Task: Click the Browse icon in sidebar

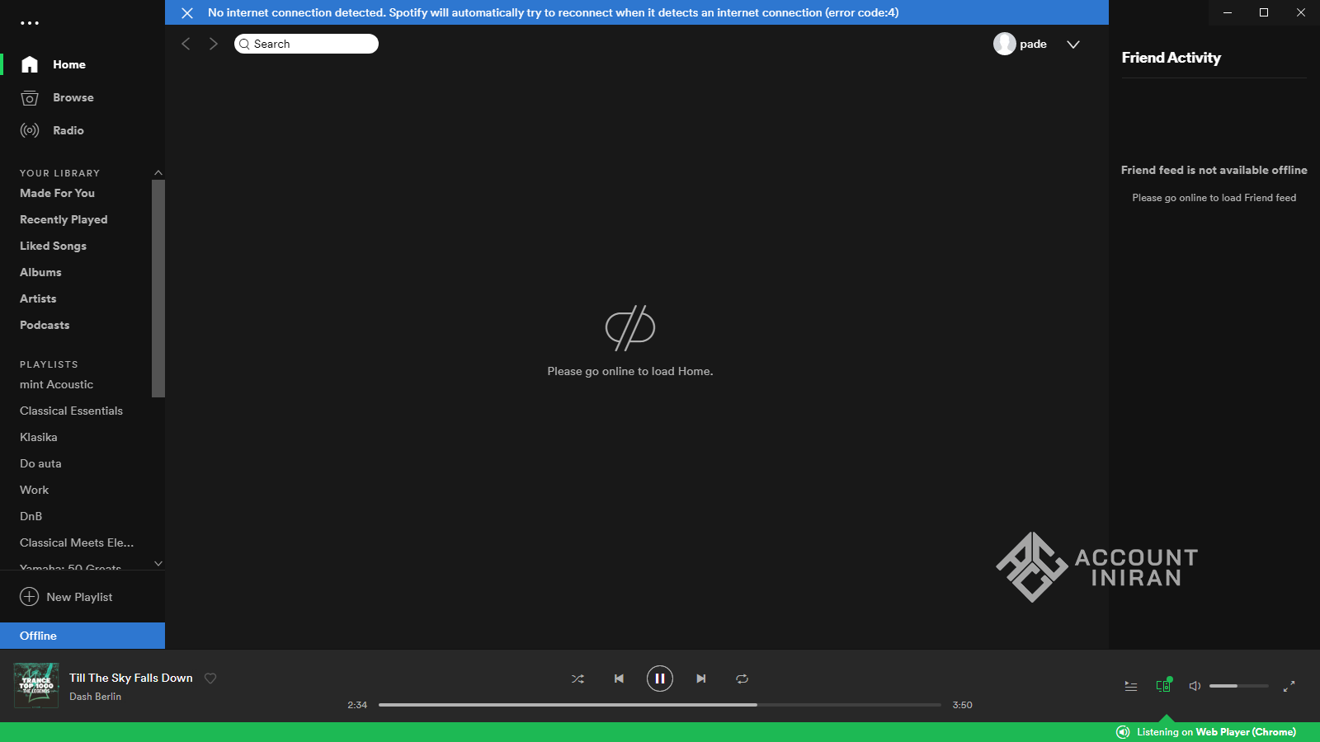Action: [x=30, y=97]
